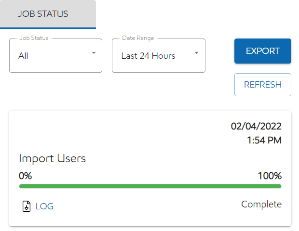Click the arrow beside the All value
The height and width of the screenshot is (231, 299).
[94, 53]
